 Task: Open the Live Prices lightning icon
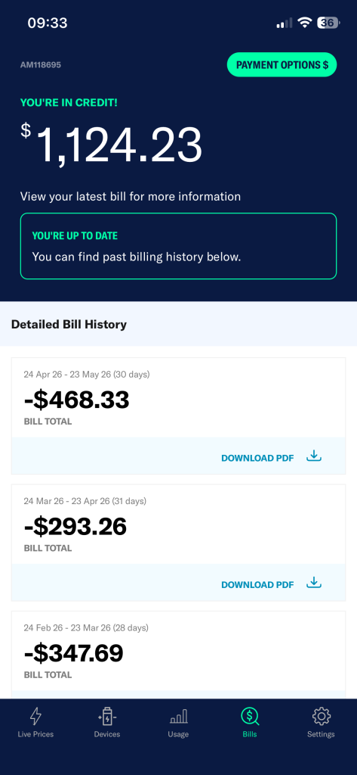tap(35, 715)
